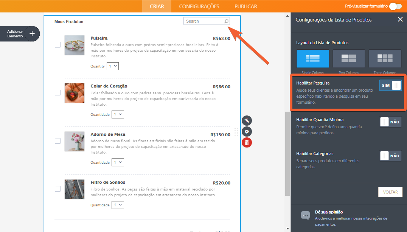The width and height of the screenshot is (407, 232).
Task: Check the Pulseira product checkbox
Action: pyautogui.click(x=57, y=45)
